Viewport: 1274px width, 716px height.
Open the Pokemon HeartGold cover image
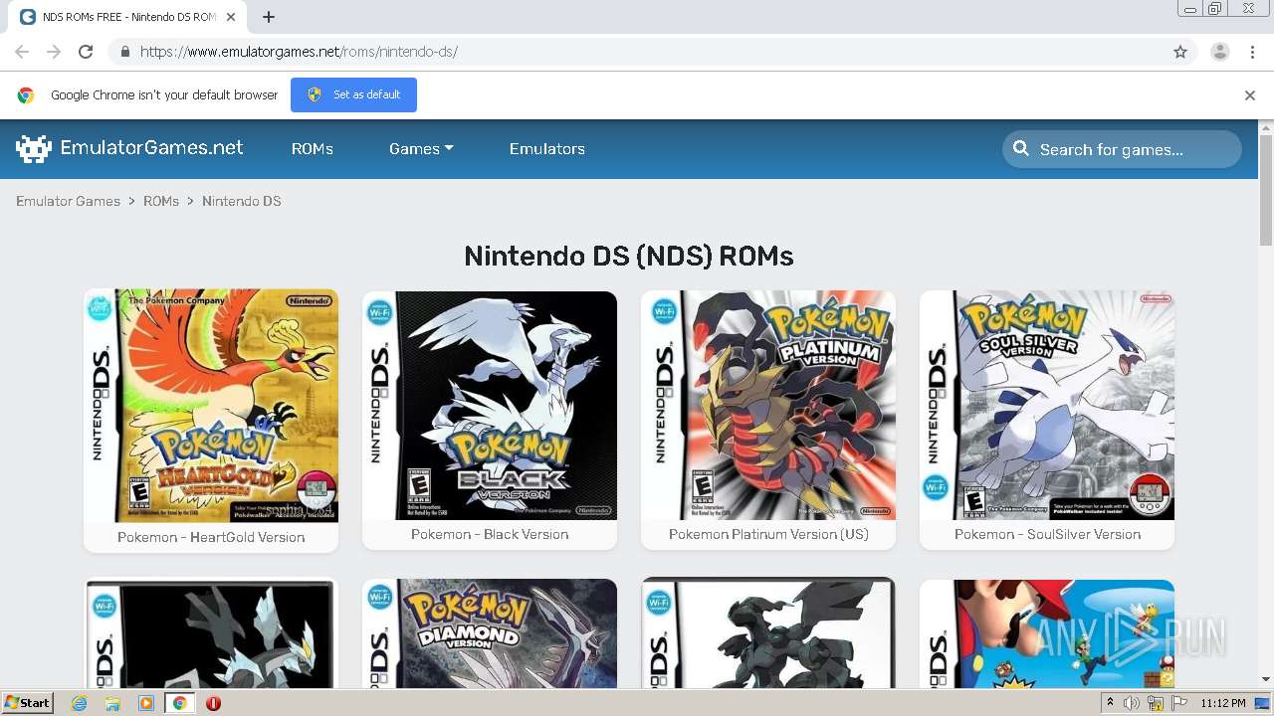coord(211,406)
